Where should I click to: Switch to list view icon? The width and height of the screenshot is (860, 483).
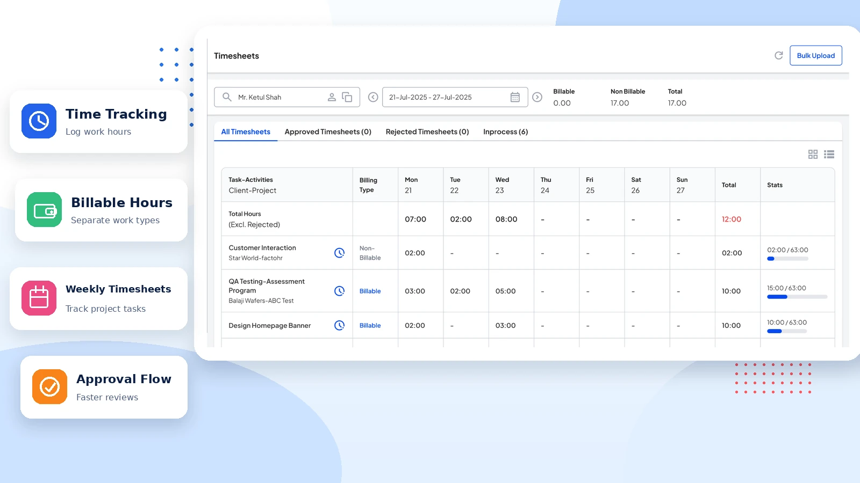(x=829, y=154)
